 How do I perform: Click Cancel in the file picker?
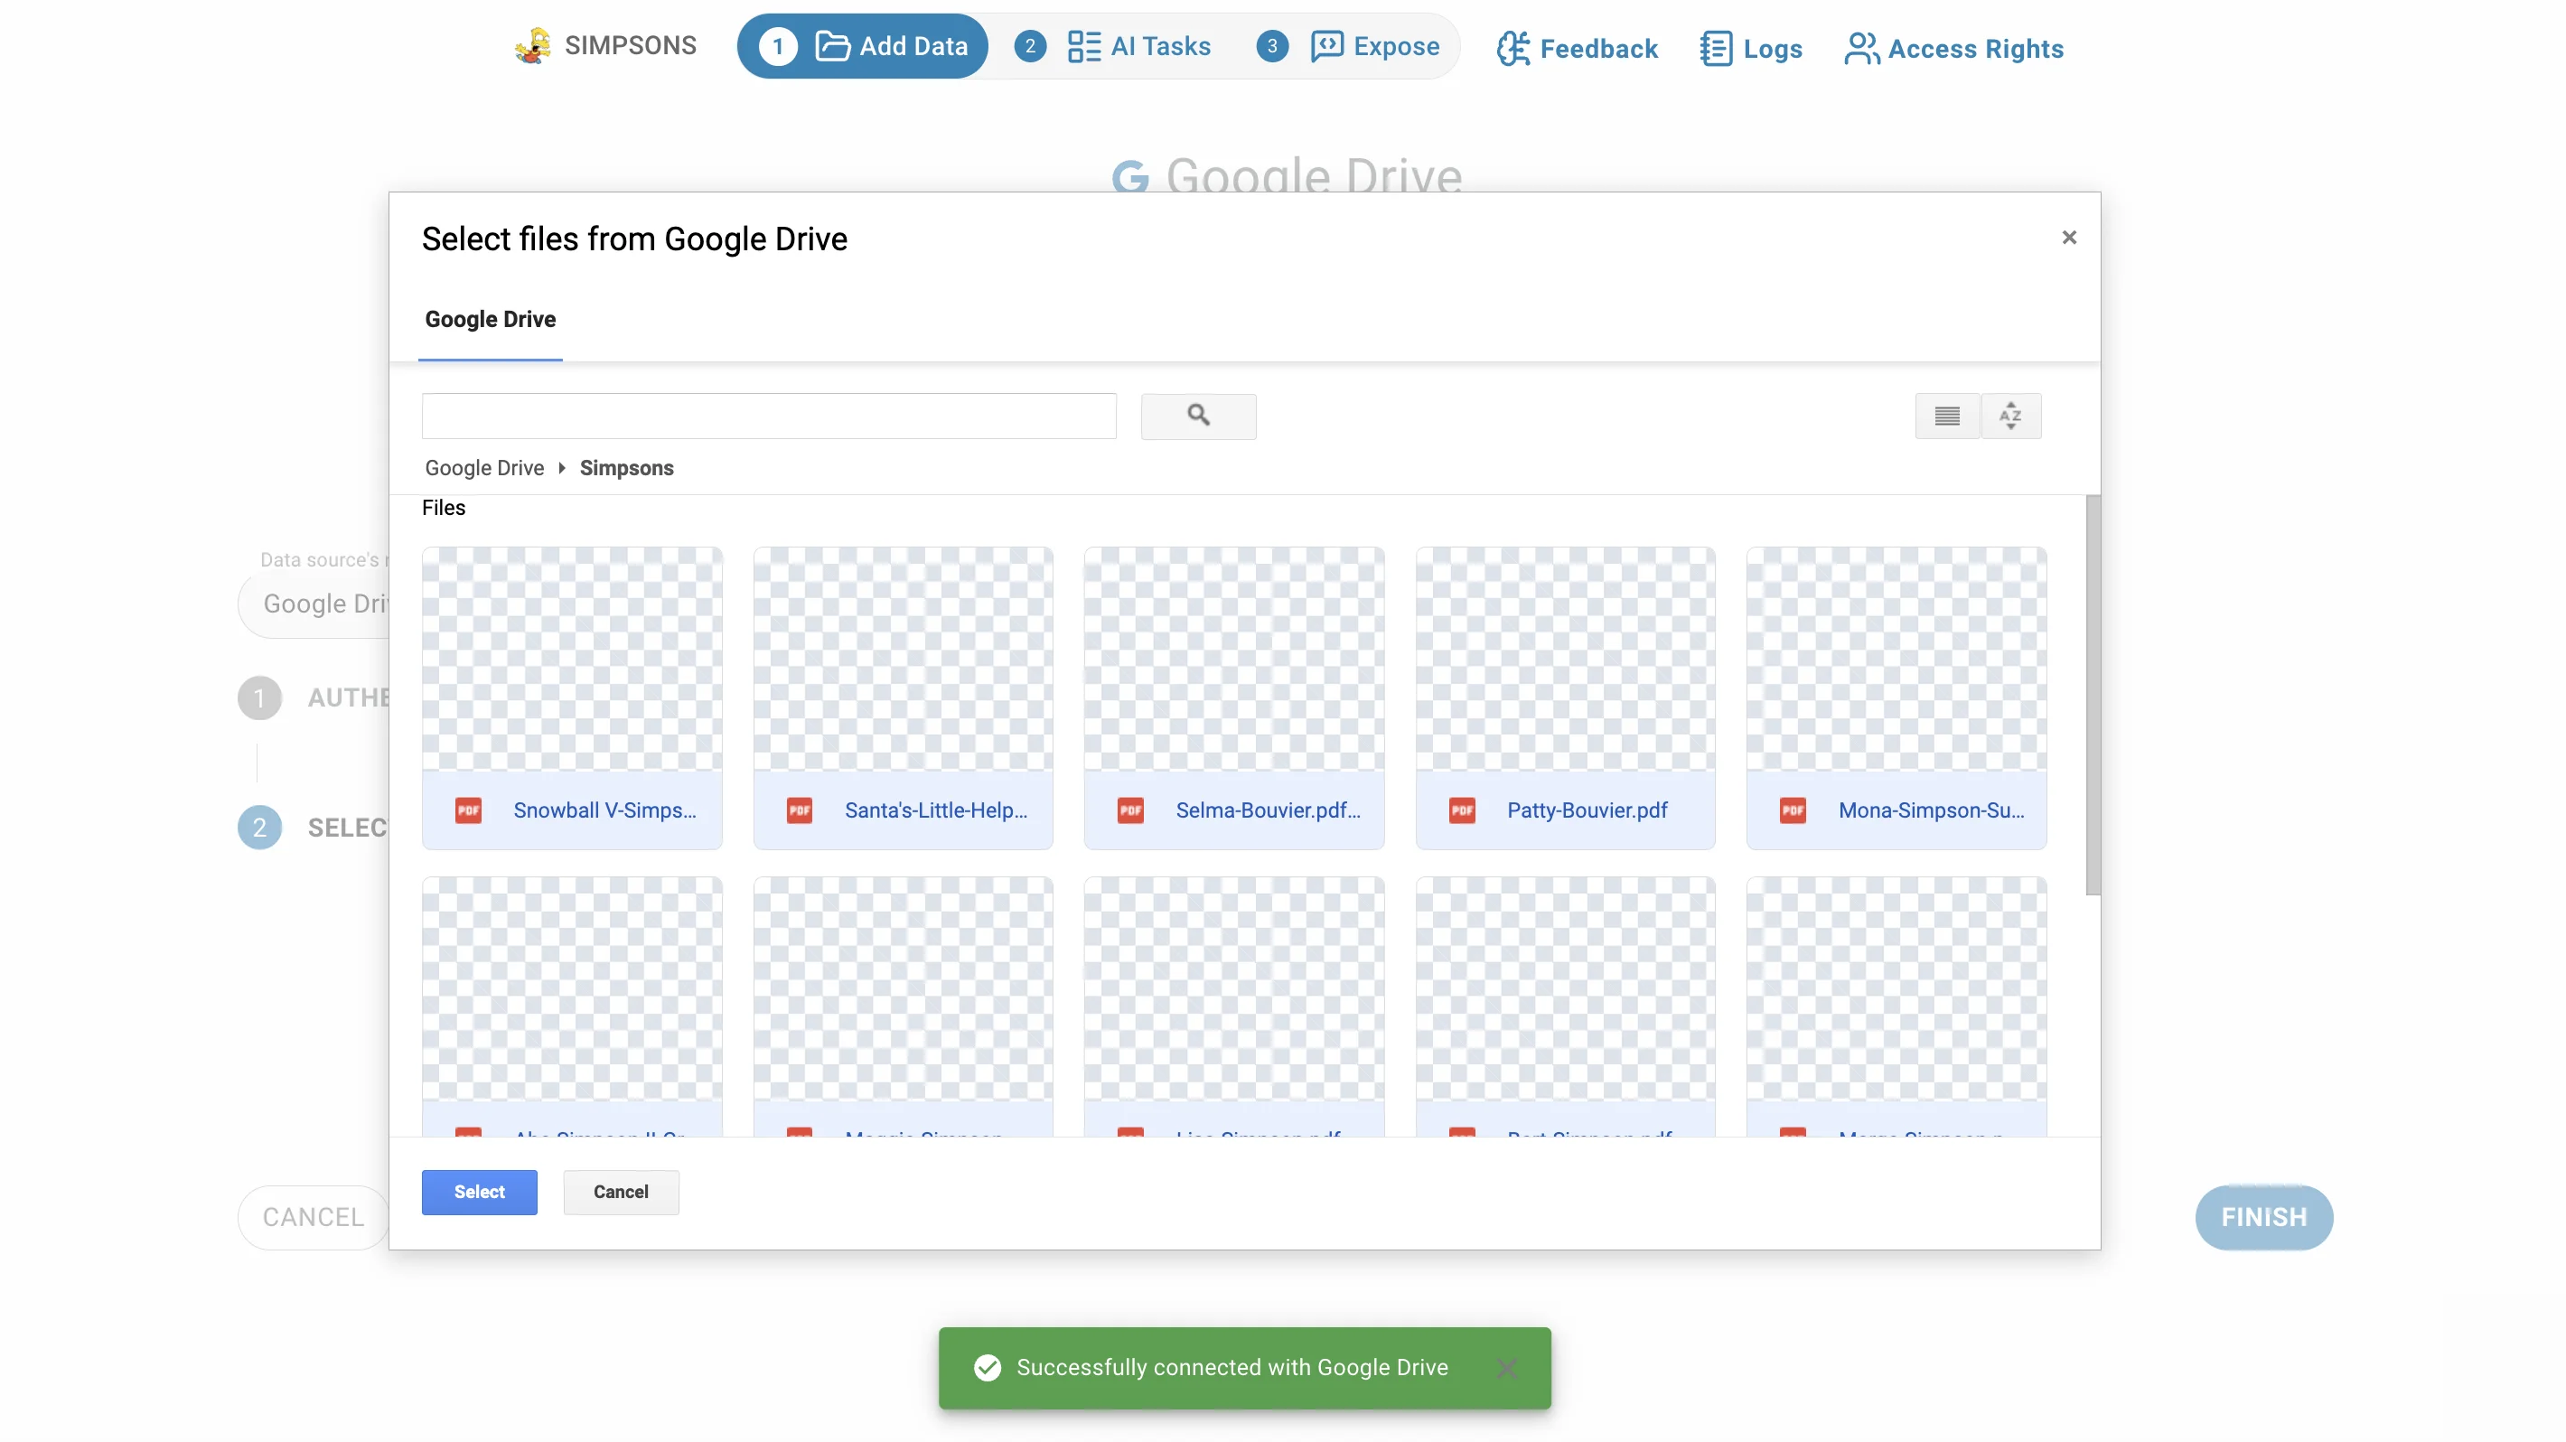(621, 1191)
